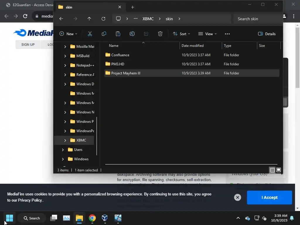Expand hidden path with address bar ellipsis
The height and width of the screenshot is (225, 300).
pyautogui.click(x=135, y=19)
